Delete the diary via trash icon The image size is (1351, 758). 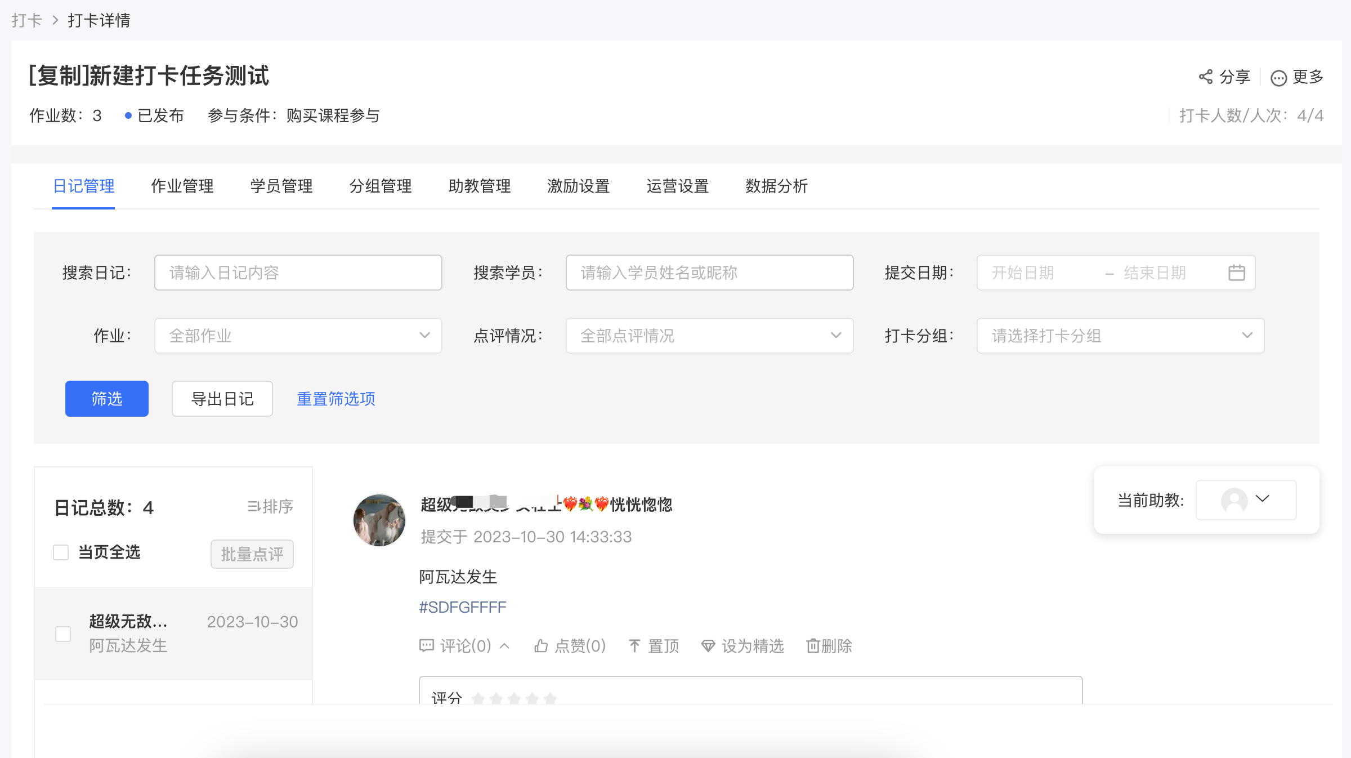(813, 645)
